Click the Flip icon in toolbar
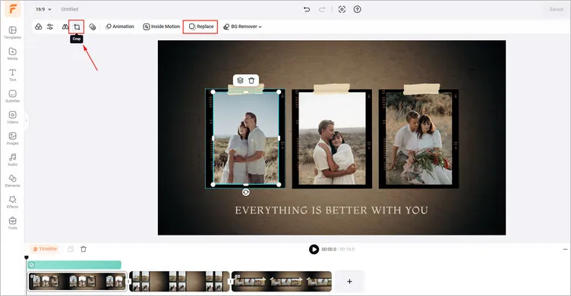The width and height of the screenshot is (571, 296). click(x=65, y=26)
